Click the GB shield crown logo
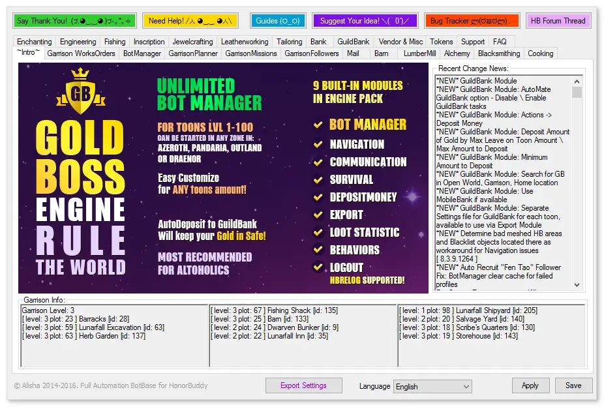The width and height of the screenshot is (604, 407). coord(80,91)
